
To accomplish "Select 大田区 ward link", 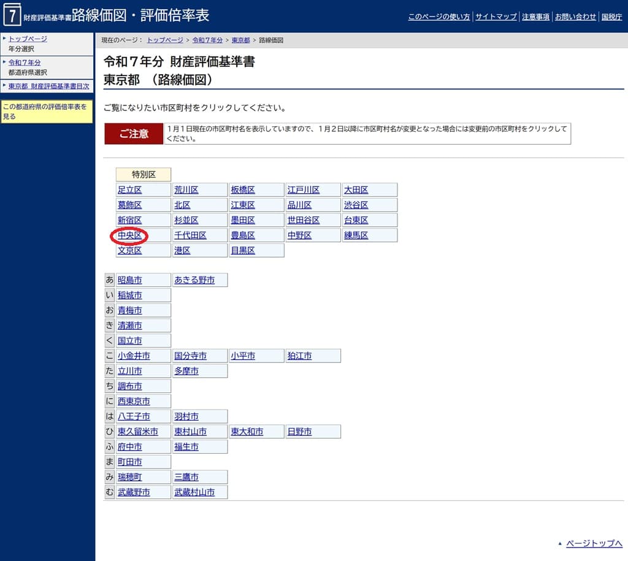I will [x=356, y=190].
